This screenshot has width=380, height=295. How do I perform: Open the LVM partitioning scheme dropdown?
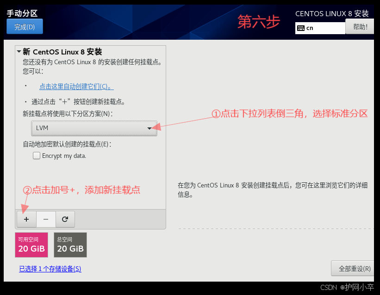point(94,127)
